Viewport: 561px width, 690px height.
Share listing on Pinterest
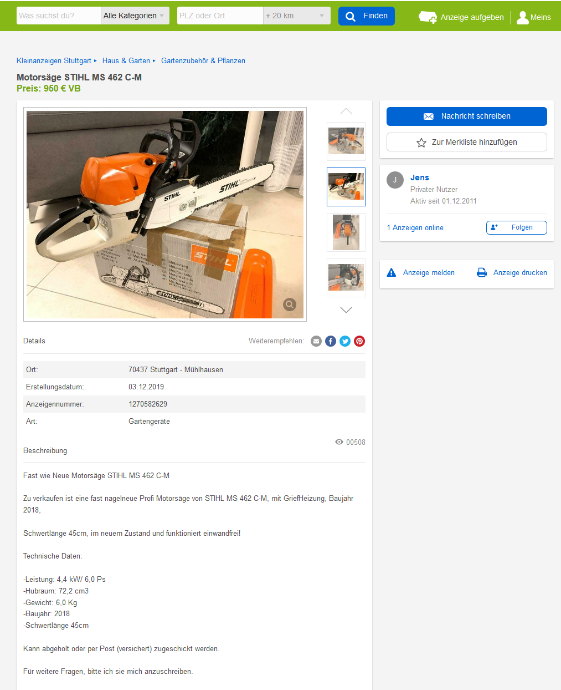359,341
